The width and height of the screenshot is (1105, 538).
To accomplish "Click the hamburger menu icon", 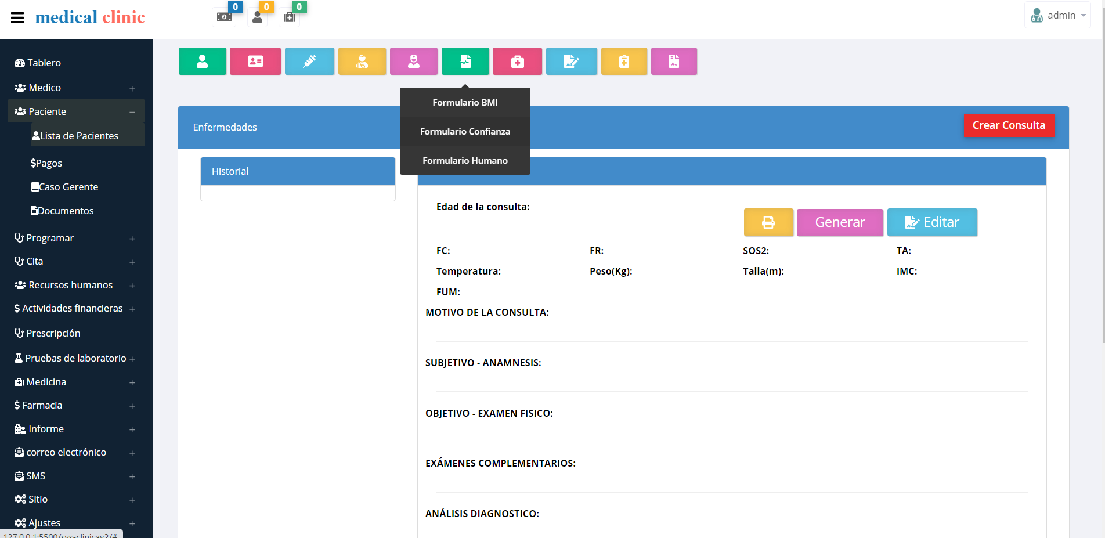I will pyautogui.click(x=17, y=17).
